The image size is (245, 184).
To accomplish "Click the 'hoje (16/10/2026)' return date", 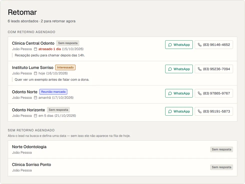I will [53, 73].
